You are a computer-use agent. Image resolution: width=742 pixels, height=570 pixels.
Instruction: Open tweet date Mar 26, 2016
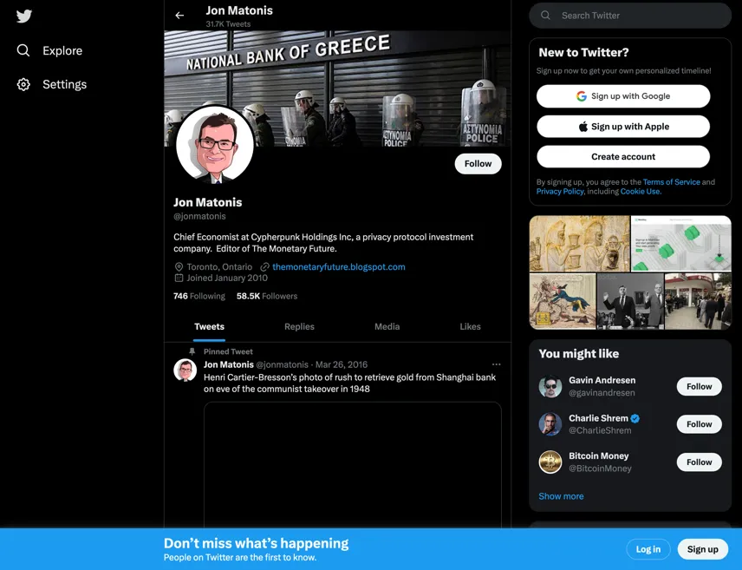click(342, 364)
